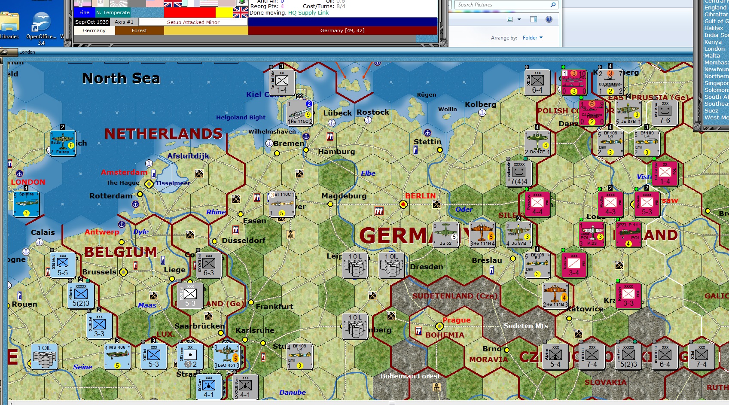The width and height of the screenshot is (729, 405).
Task: Select Halifax in the location list
Action: pos(714,28)
